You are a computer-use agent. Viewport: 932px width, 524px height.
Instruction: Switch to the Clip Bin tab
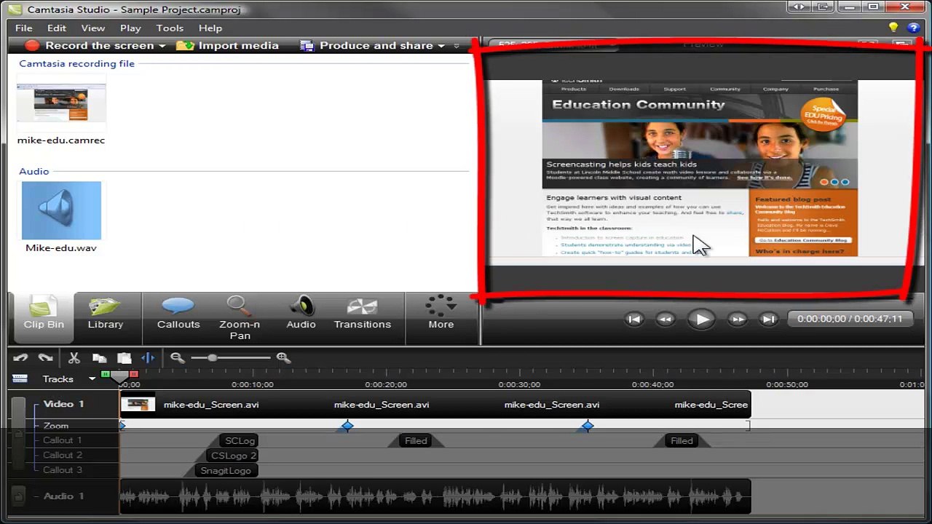coord(44,317)
